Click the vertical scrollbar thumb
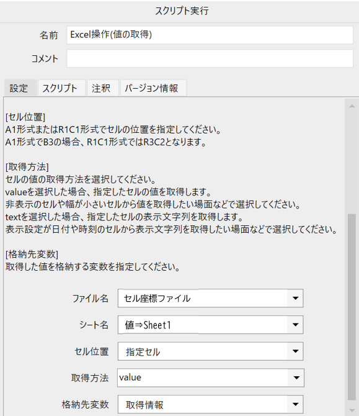 [x=352, y=307]
